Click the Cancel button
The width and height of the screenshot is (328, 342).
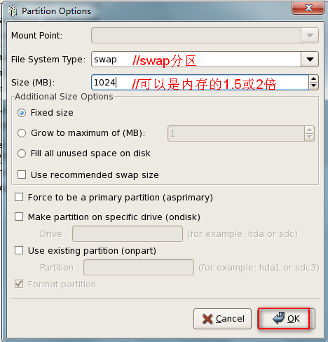click(222, 319)
